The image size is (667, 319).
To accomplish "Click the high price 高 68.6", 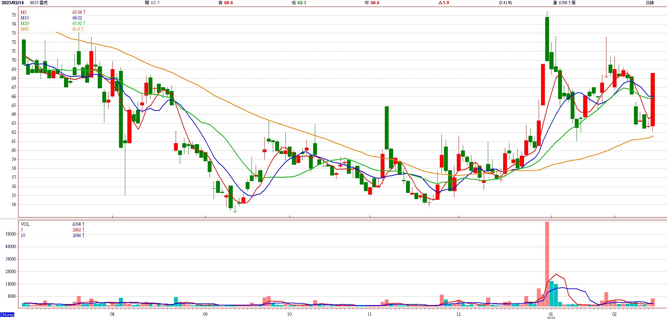I will [226, 3].
